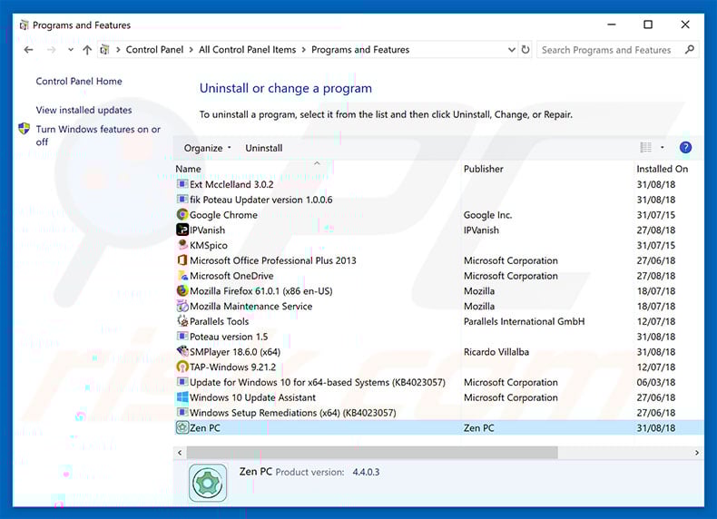Open Control Panel Home link
717x519 pixels.
pyautogui.click(x=79, y=81)
